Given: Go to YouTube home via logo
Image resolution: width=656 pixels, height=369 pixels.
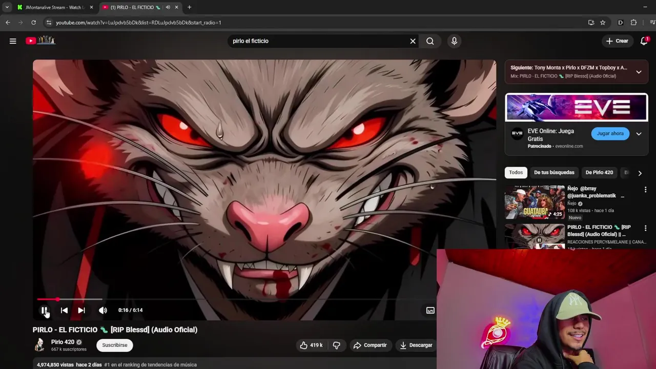Looking at the screenshot, I should coord(40,40).
